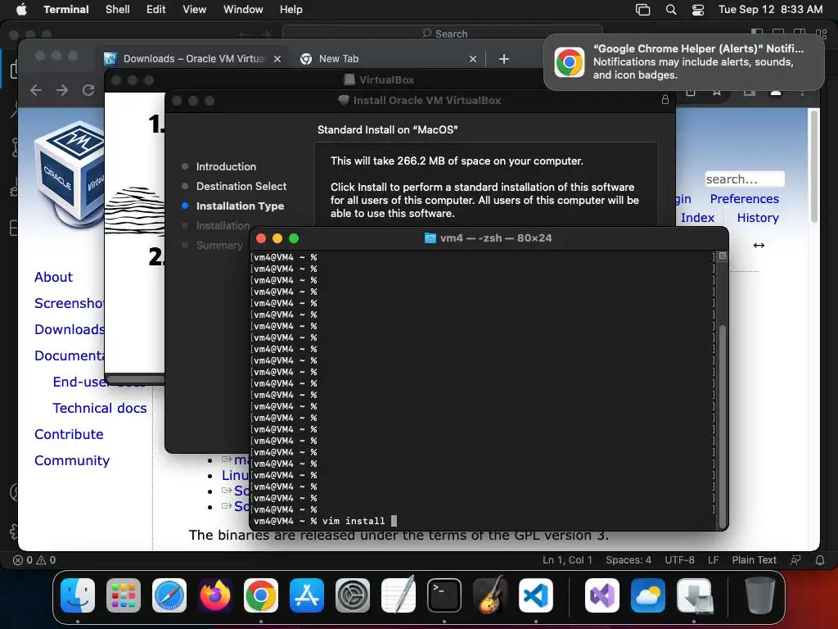This screenshot has width=838, height=629.
Task: Open the Edit menu
Action: coord(156,10)
